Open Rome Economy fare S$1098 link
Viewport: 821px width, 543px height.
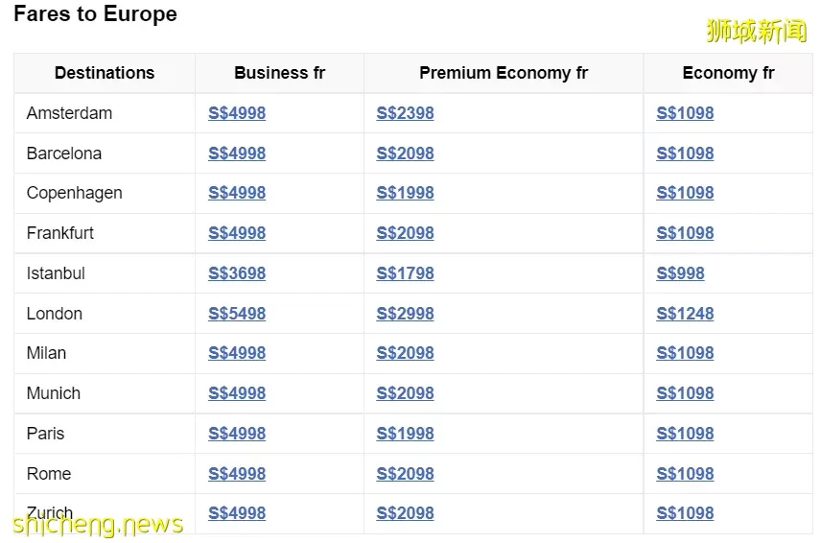point(685,474)
